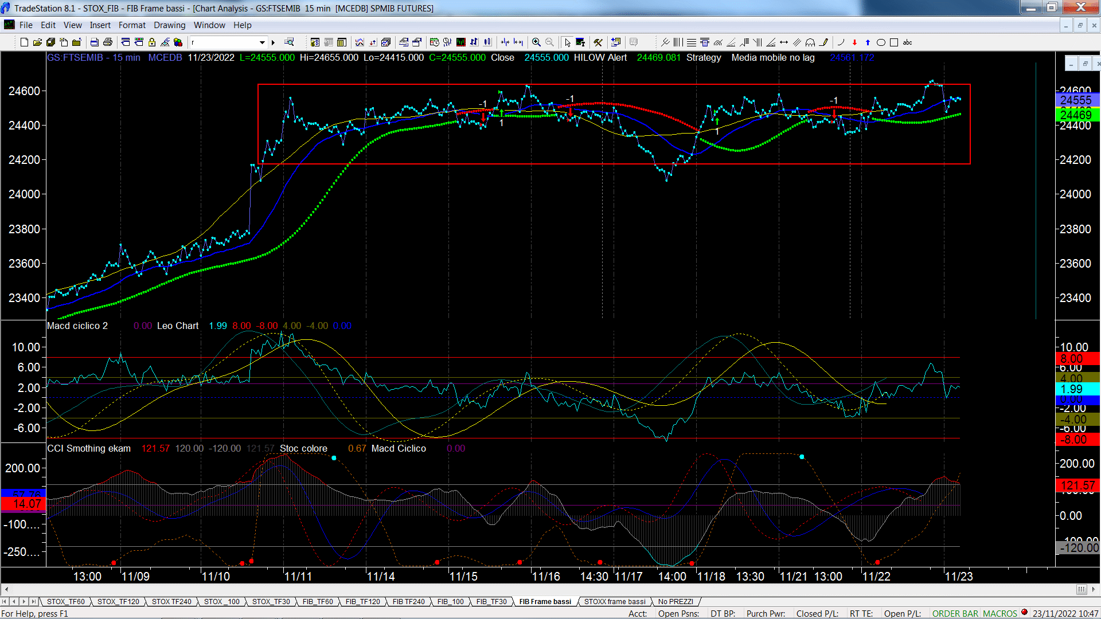Viewport: 1101px width, 619px height.
Task: Click into the command line input field
Action: pos(224,42)
